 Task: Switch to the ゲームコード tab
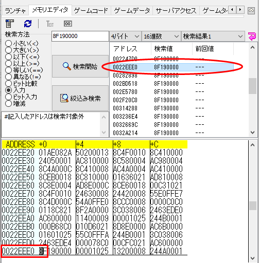click(x=91, y=11)
